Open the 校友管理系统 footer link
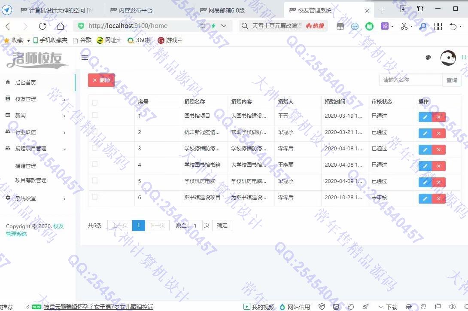Viewport: 468px width, 311px height. (x=35, y=230)
